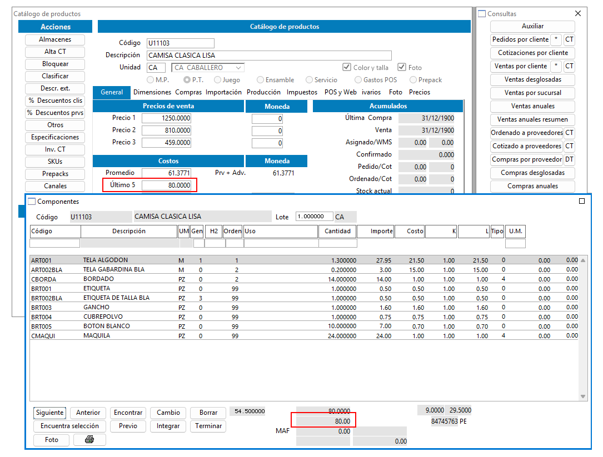Open the CA CABALLERO unit dropdown
The image size is (603, 457).
[x=208, y=68]
